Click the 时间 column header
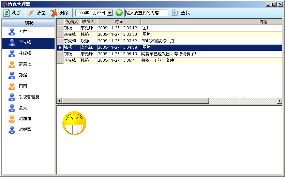This screenshot has height=177, width=285. (119, 22)
